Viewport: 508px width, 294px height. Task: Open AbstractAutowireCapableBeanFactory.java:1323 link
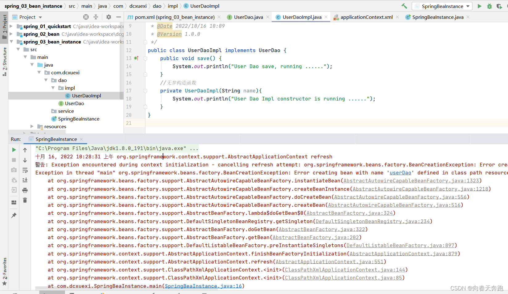coord(411,181)
